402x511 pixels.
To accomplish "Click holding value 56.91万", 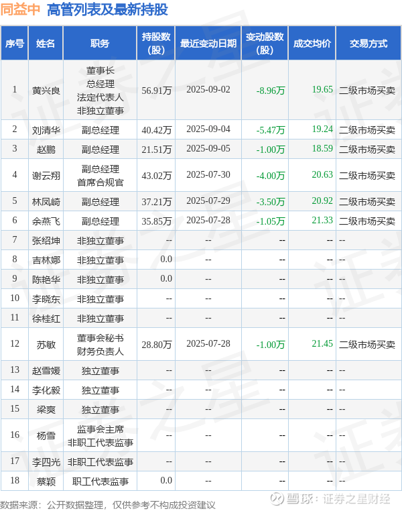I will click(x=157, y=91).
